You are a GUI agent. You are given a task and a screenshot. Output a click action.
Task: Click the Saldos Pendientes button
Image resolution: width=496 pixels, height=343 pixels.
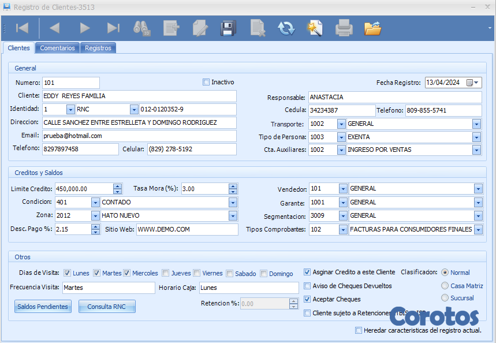(43, 307)
